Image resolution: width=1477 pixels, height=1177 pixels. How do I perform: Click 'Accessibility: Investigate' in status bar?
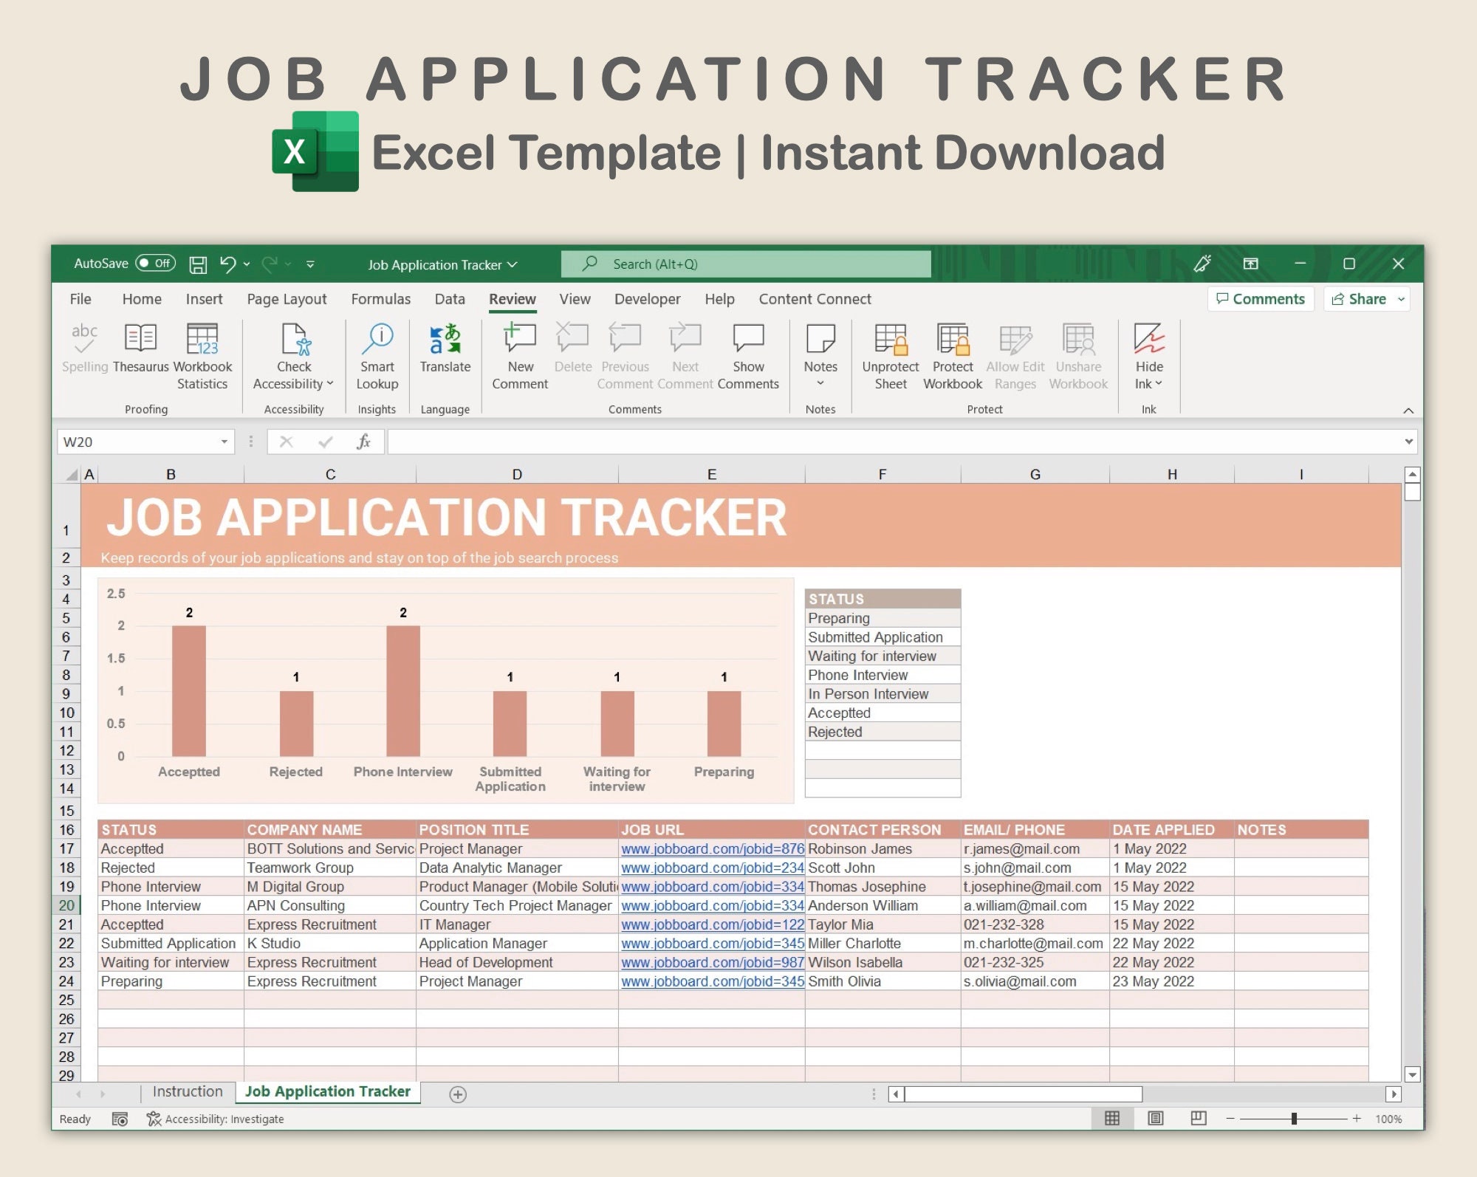pyautogui.click(x=216, y=1119)
